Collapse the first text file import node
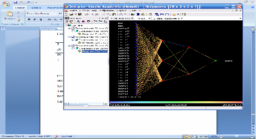The width and height of the screenshot is (256, 139). [69, 28]
